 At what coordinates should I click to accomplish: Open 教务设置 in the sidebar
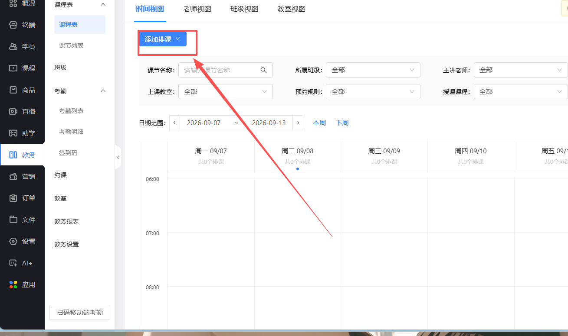[x=66, y=244]
